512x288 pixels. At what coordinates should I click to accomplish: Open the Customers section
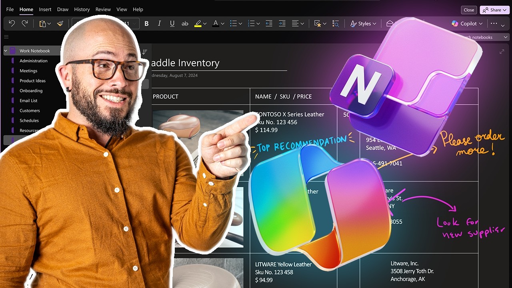30,111
